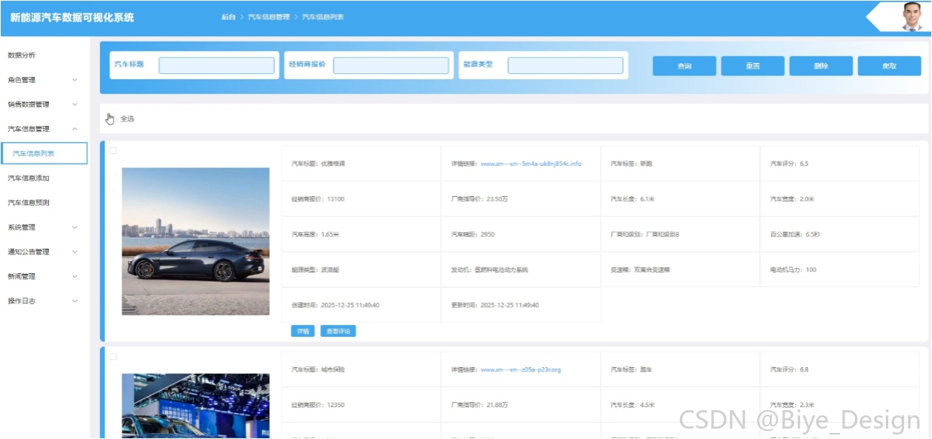Viewport: 932px width, 439px height.
Task: Expand the 通知公告管理 sidebar chevron
Action: 75,252
